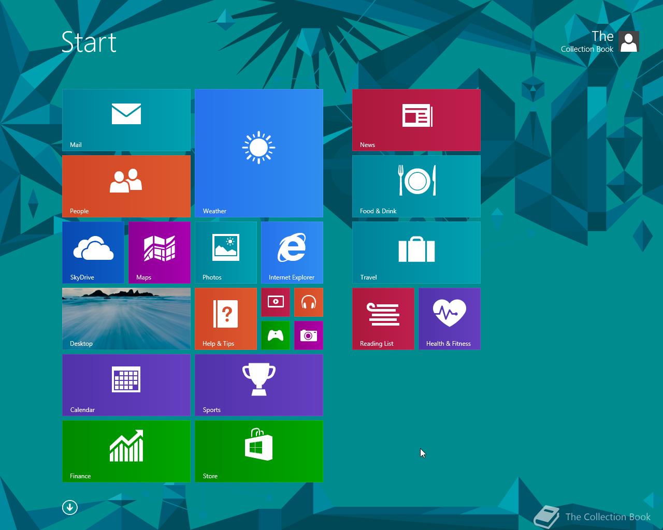
Task: Open the Reading List tile
Action: tap(383, 319)
